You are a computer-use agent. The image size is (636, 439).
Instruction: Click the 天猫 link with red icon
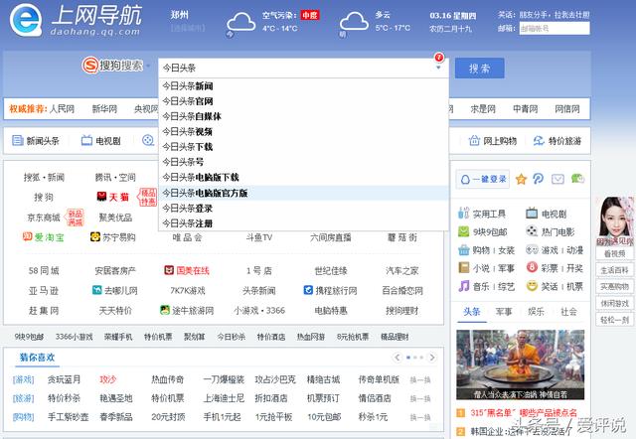(x=112, y=197)
